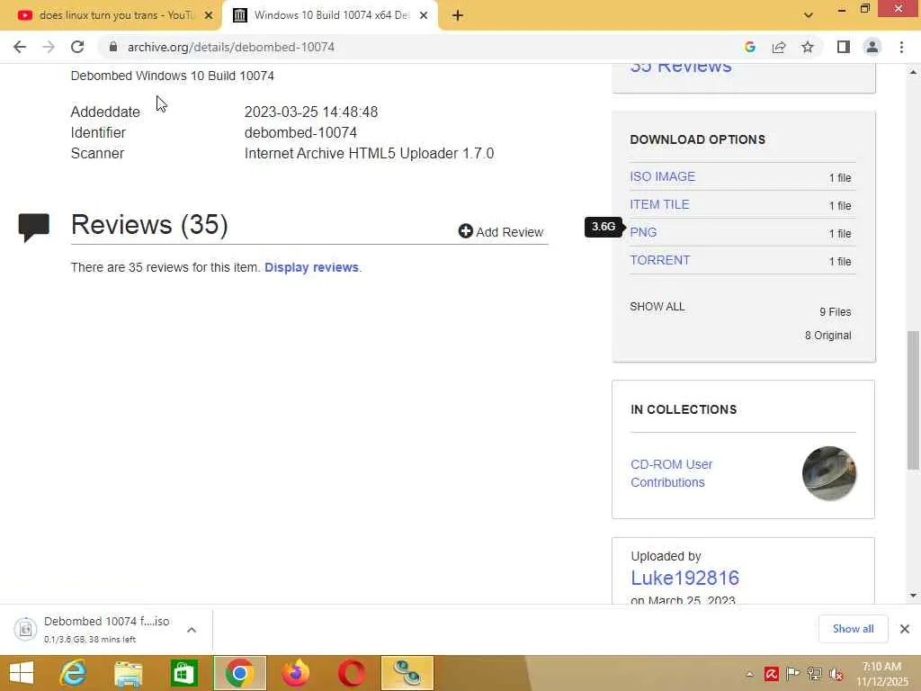Download the ISO IMAGE file
Viewport: 921px width, 691px height.
[663, 177]
